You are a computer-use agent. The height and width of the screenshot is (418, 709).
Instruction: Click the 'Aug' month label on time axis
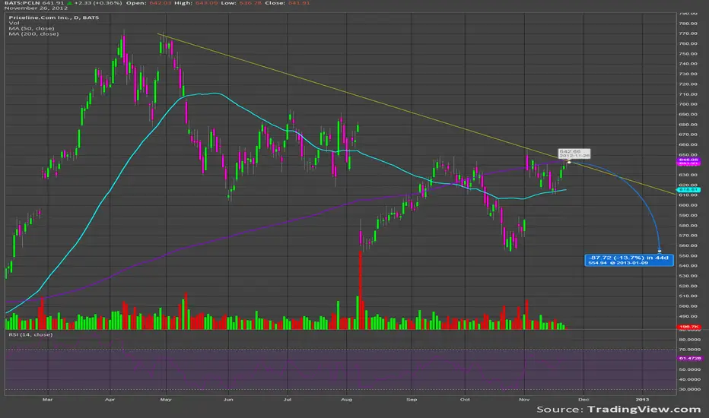[346, 400]
